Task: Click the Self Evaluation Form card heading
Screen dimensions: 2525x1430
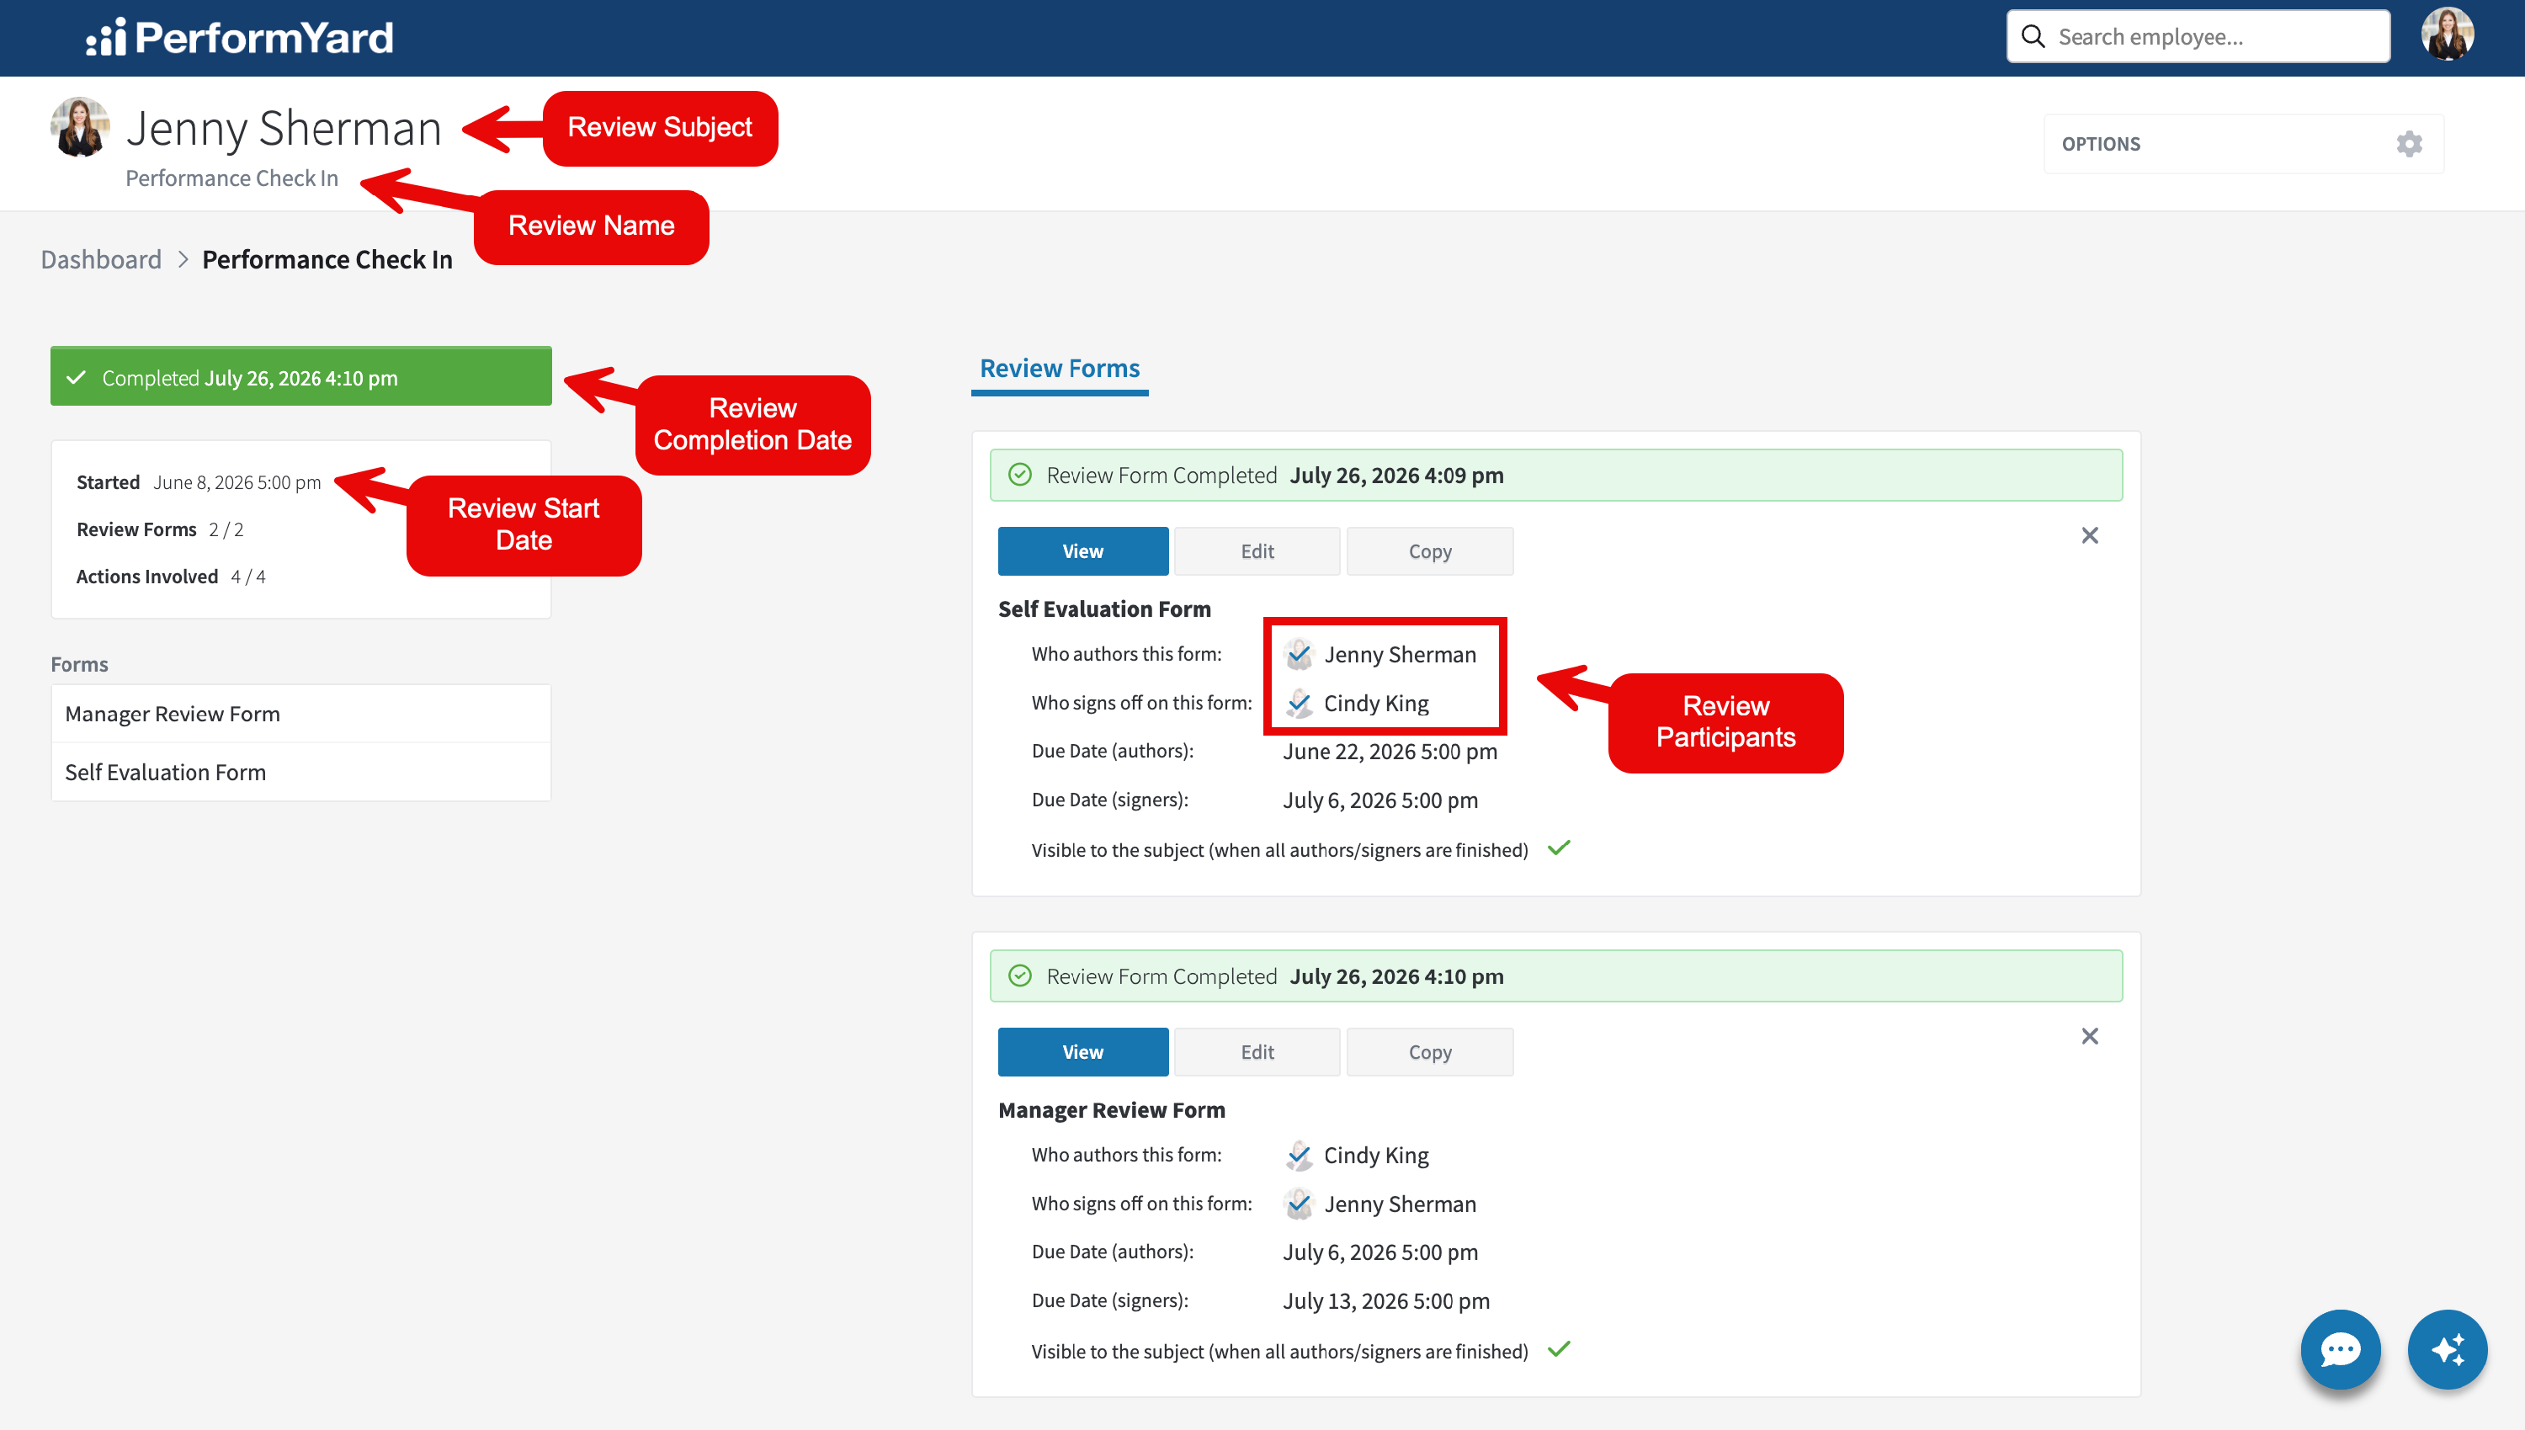Action: 1104,609
